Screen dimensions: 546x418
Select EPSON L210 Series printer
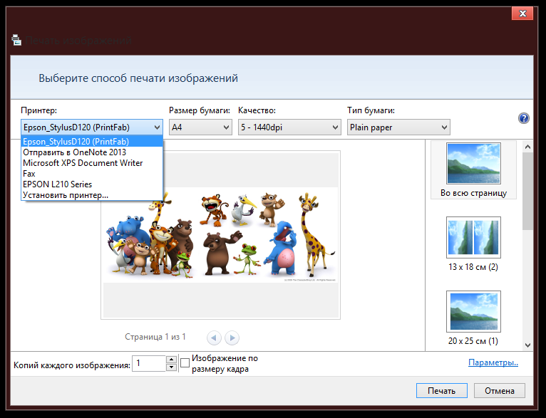[92, 184]
